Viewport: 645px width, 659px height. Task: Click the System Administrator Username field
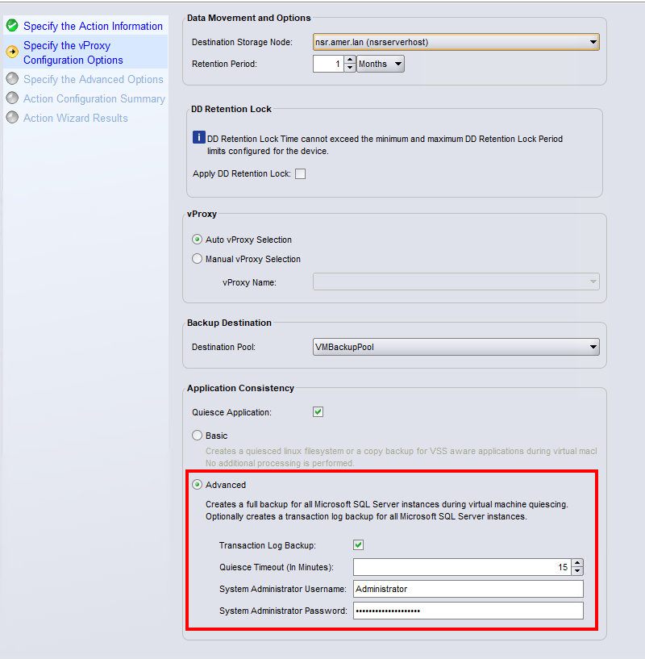coord(468,589)
